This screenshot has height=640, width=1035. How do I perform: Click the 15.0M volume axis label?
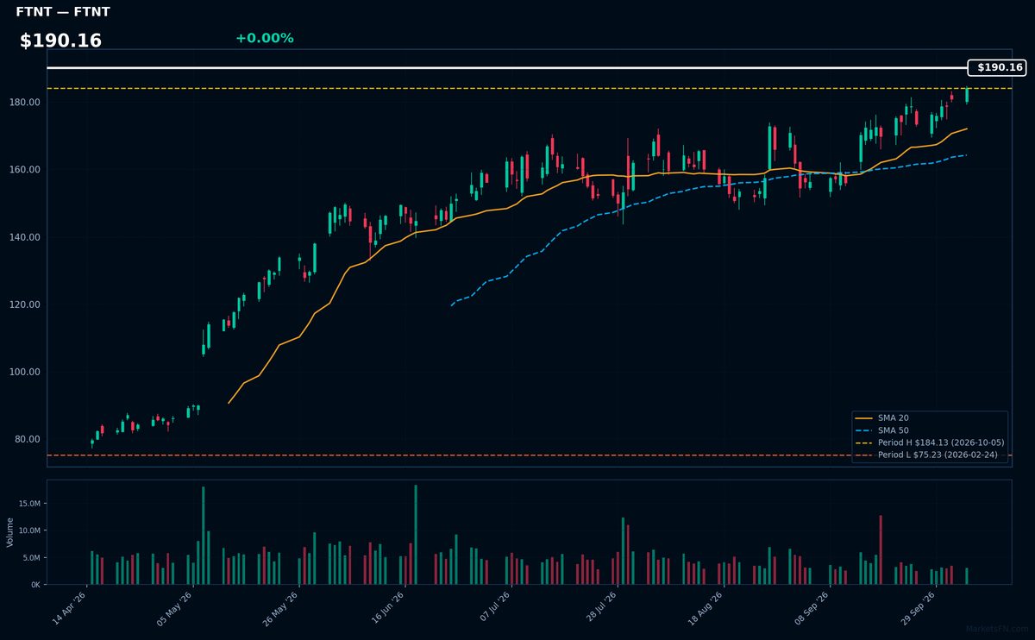coord(29,503)
